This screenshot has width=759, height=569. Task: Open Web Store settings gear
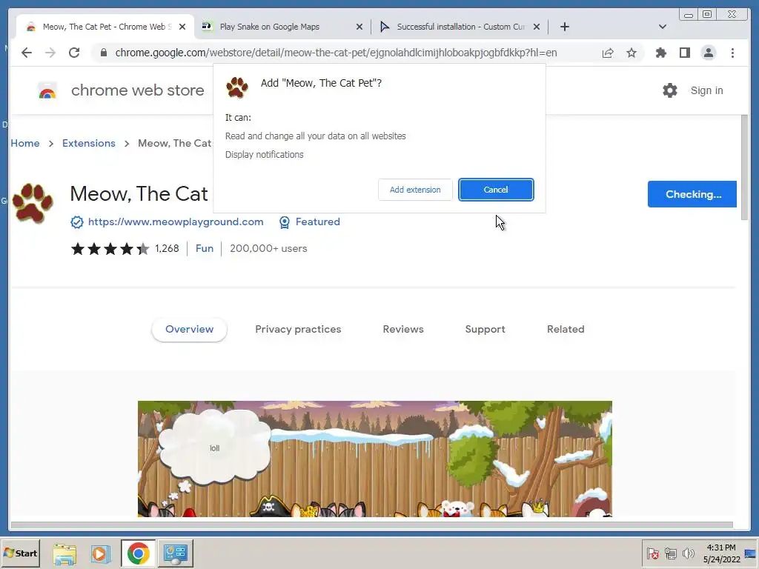pos(670,90)
